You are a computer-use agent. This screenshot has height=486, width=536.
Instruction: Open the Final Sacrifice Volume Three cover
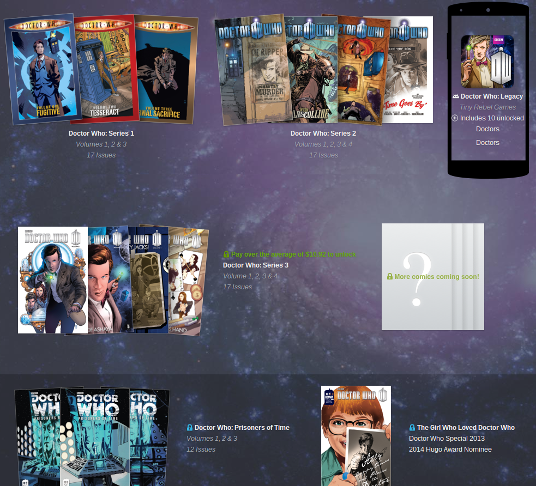tap(167, 70)
